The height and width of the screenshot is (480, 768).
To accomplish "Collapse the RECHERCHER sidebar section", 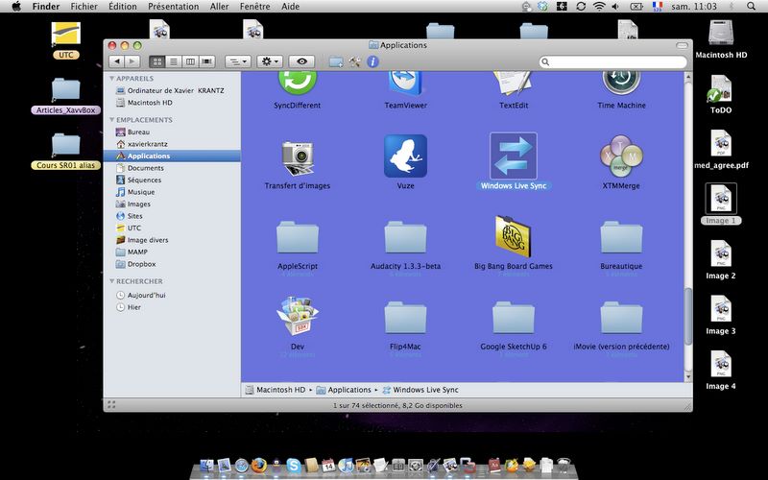I will [x=112, y=281].
